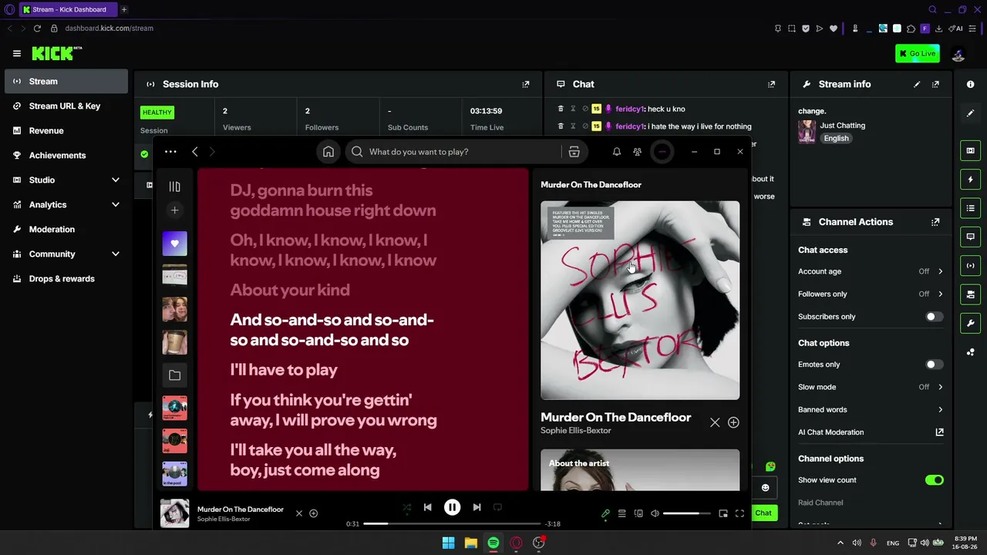The width and height of the screenshot is (987, 555).
Task: Open Spotify from Windows taskbar
Action: pos(493,543)
